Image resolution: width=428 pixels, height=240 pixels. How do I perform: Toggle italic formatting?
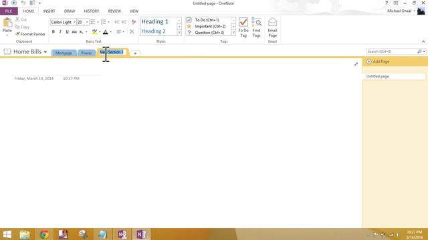[x=60, y=32]
